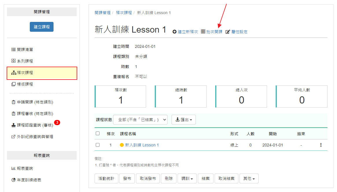Viewport: 337px width, 192px height.
Task: Click the 屬性設定 edit icon
Action: 228,32
